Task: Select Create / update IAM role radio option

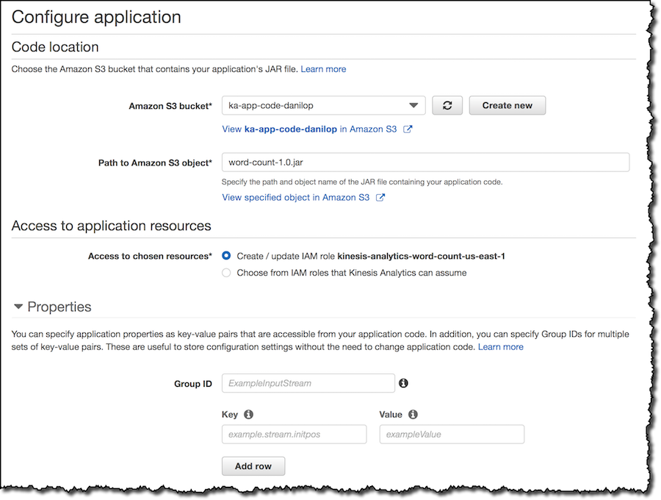Action: coord(226,256)
